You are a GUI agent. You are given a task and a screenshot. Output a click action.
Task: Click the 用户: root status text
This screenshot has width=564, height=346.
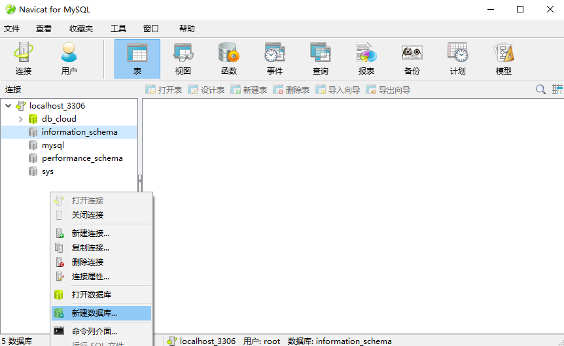(262, 341)
